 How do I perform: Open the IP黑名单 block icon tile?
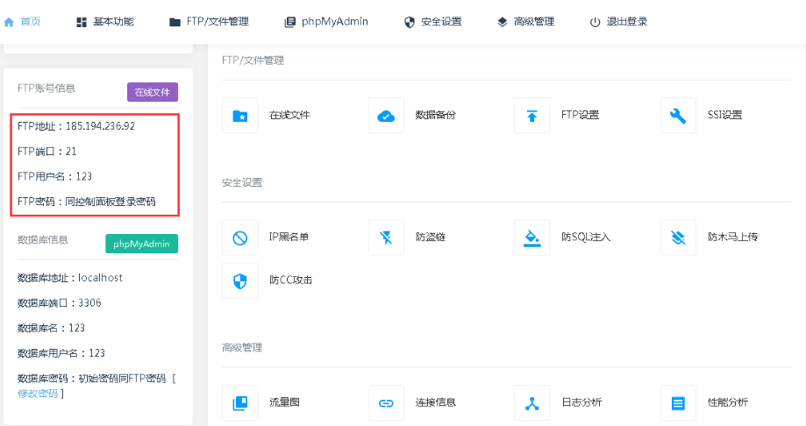pos(240,238)
